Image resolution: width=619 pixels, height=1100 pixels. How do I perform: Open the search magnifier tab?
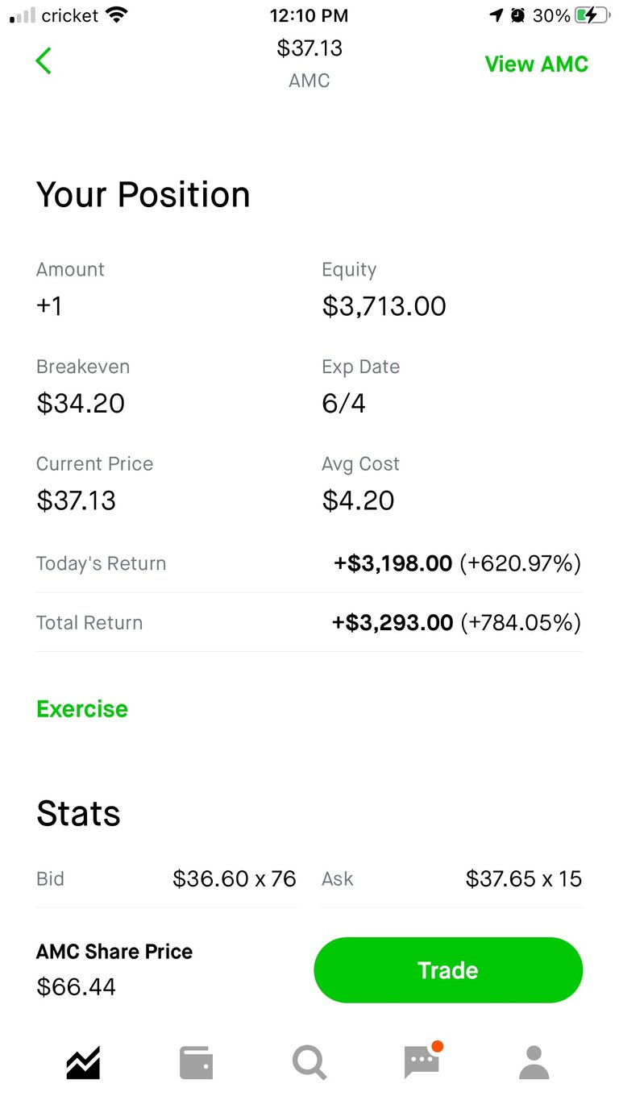[309, 1062]
